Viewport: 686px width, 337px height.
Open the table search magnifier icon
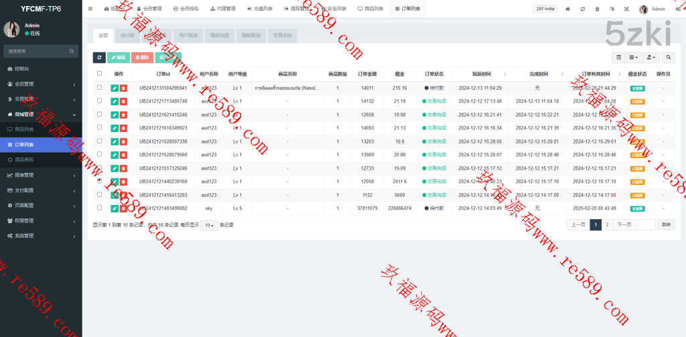[x=668, y=58]
